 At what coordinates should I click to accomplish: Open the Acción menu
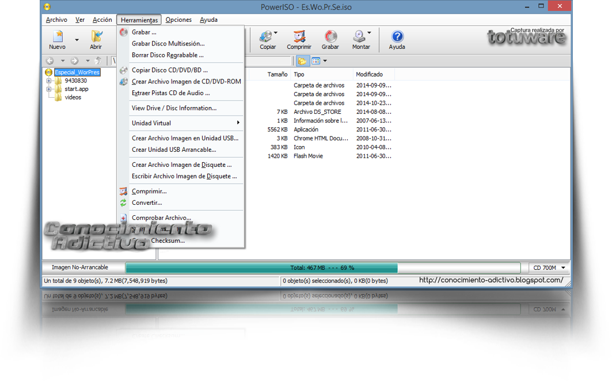pyautogui.click(x=102, y=20)
